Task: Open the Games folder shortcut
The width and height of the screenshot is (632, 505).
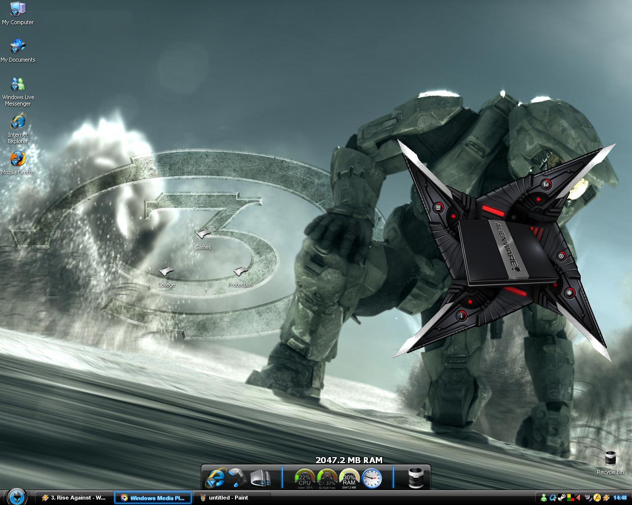Action: tap(203, 239)
